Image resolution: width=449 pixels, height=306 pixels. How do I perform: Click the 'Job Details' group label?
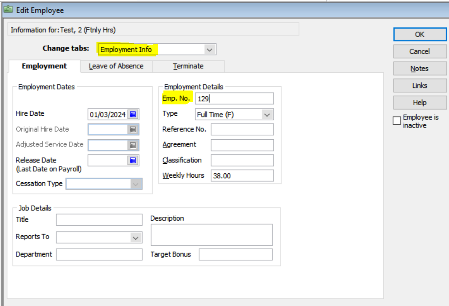35,208
